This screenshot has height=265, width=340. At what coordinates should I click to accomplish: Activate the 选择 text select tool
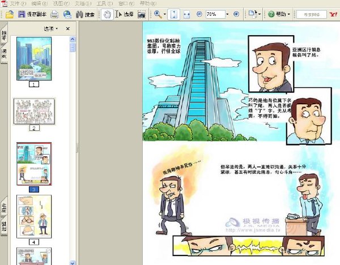[x=124, y=15]
